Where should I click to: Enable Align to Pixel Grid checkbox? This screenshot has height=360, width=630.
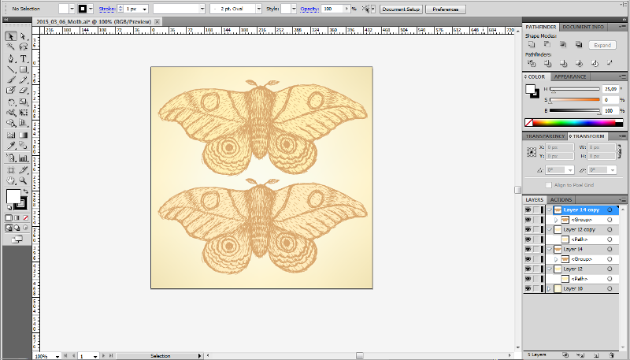click(x=548, y=185)
